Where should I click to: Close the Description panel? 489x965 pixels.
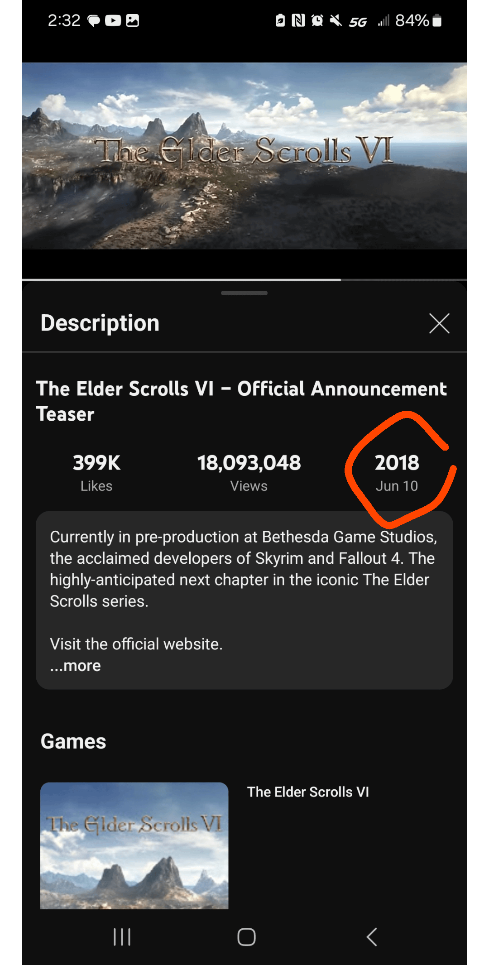[x=438, y=323]
